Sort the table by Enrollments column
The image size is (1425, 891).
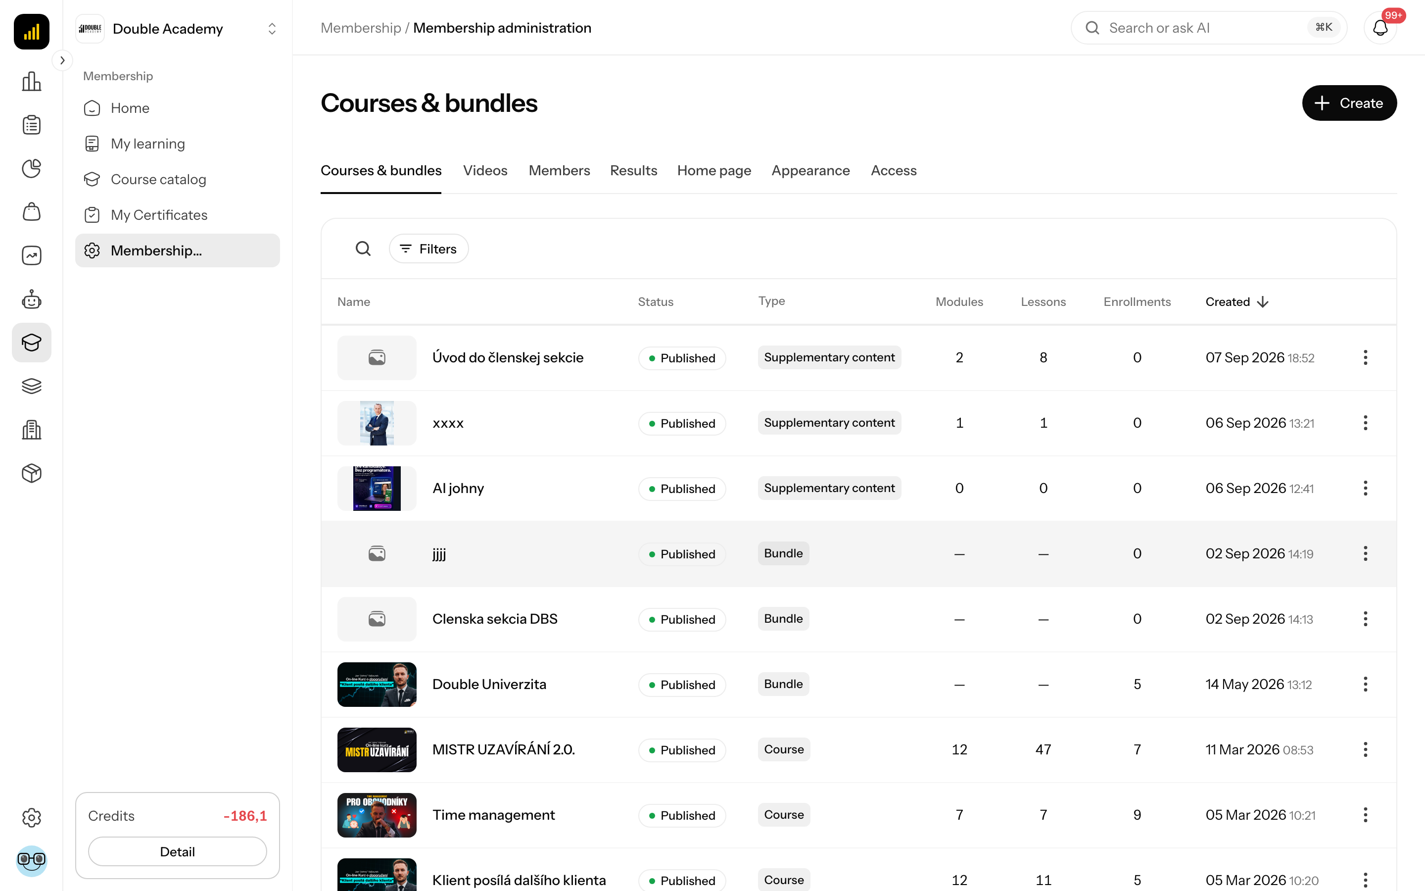point(1137,302)
